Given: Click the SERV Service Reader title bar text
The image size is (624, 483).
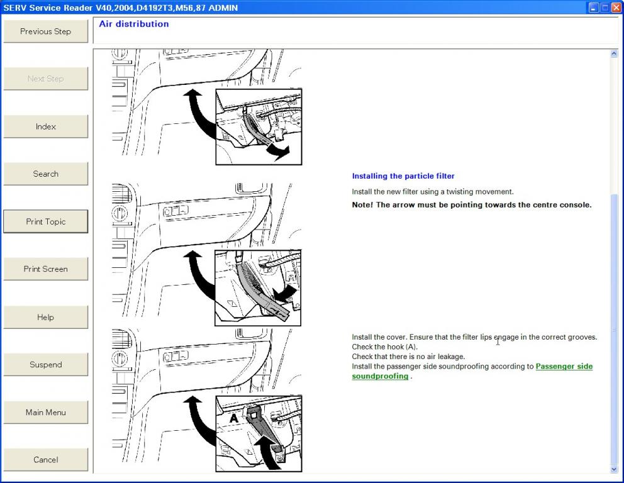Looking at the screenshot, I should [x=121, y=8].
